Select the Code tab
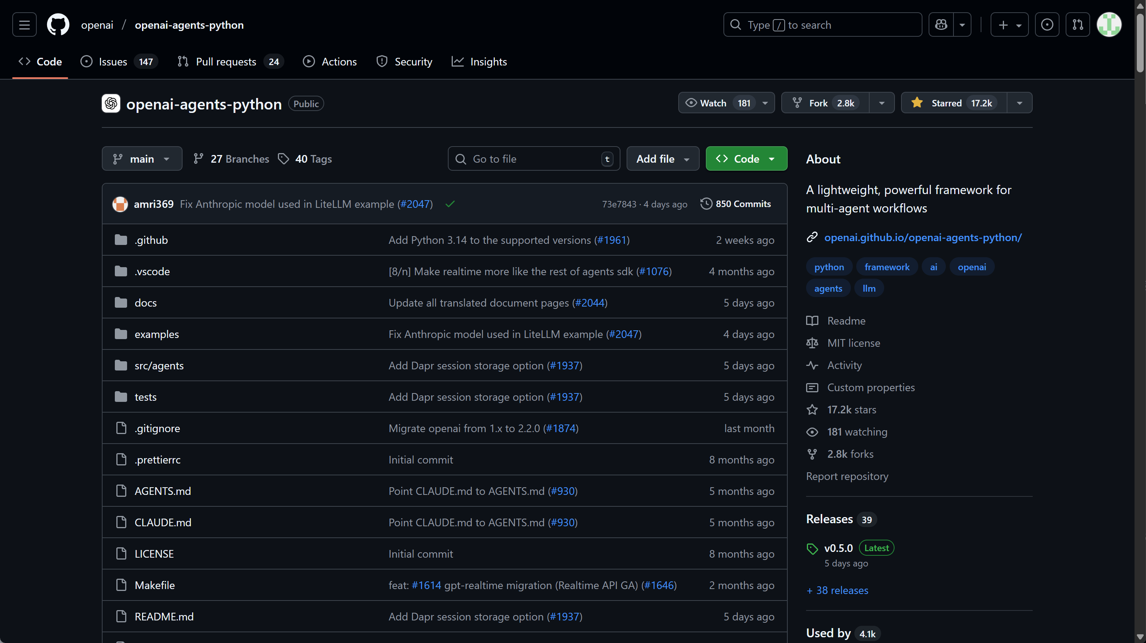The height and width of the screenshot is (643, 1146). point(40,62)
